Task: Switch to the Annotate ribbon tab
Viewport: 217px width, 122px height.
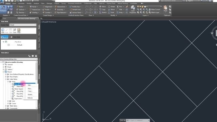Action: click(x=21, y=3)
